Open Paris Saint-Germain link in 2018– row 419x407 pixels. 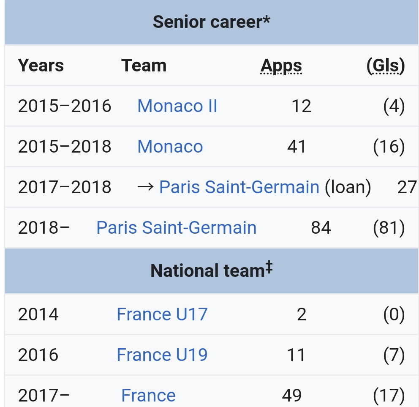click(177, 228)
